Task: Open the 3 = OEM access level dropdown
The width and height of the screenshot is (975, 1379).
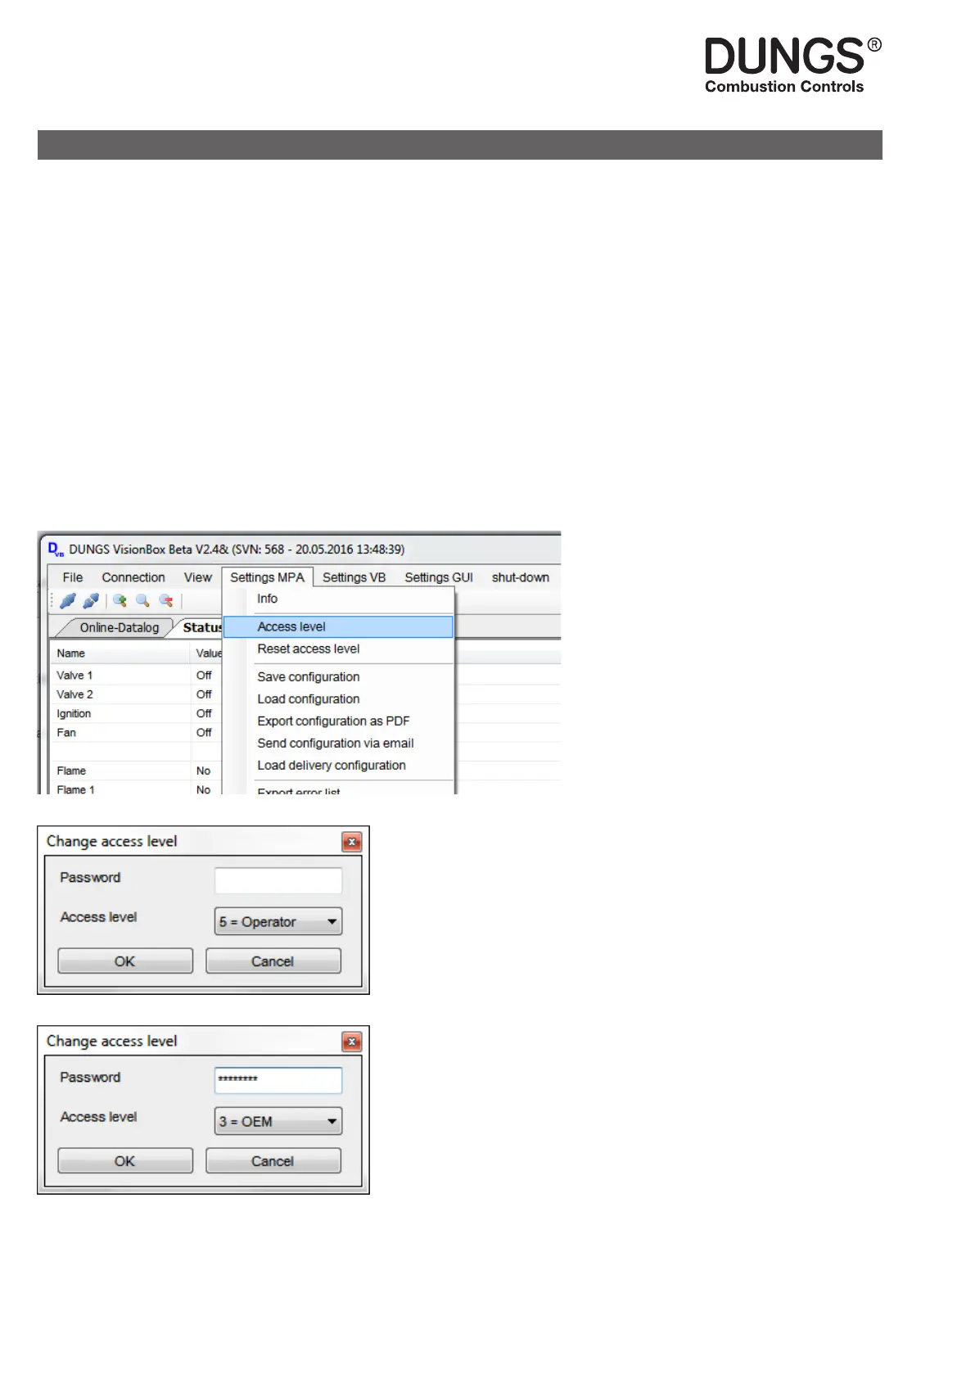Action: click(278, 1121)
